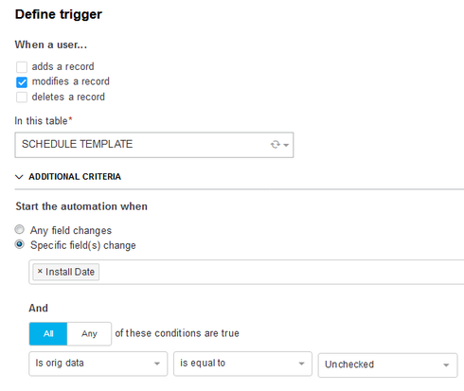Image resolution: width=464 pixels, height=391 pixels.
Task: Click the refresh icon in table selector
Action: 276,145
